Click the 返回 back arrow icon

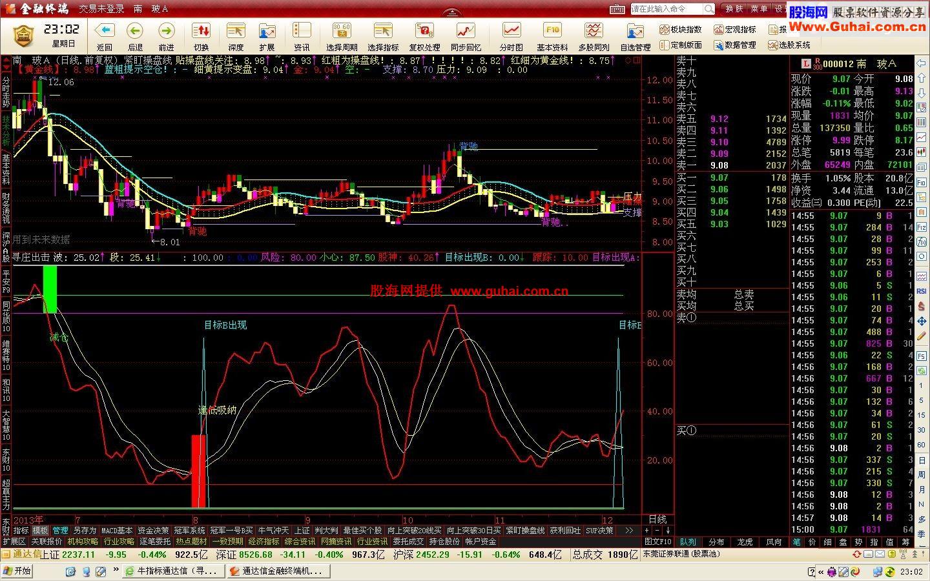(x=104, y=31)
